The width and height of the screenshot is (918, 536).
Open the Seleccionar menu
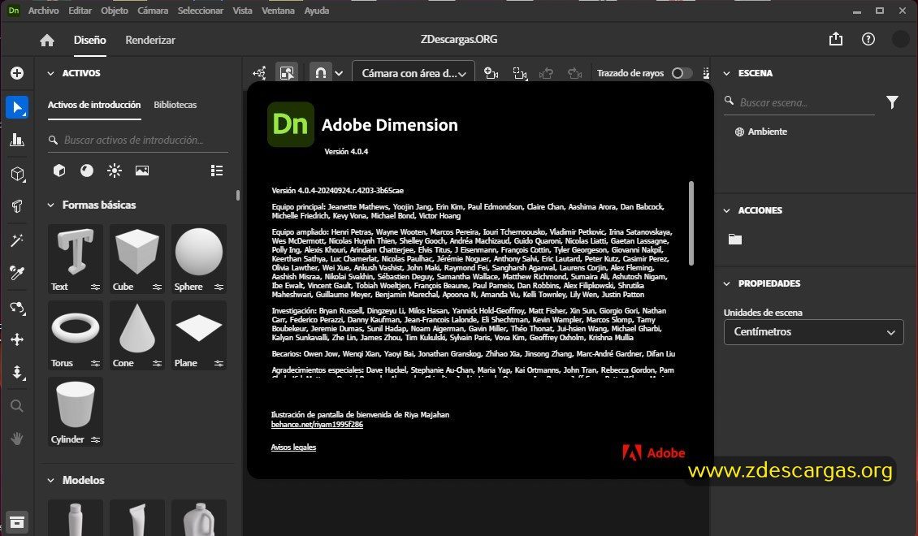tap(200, 11)
